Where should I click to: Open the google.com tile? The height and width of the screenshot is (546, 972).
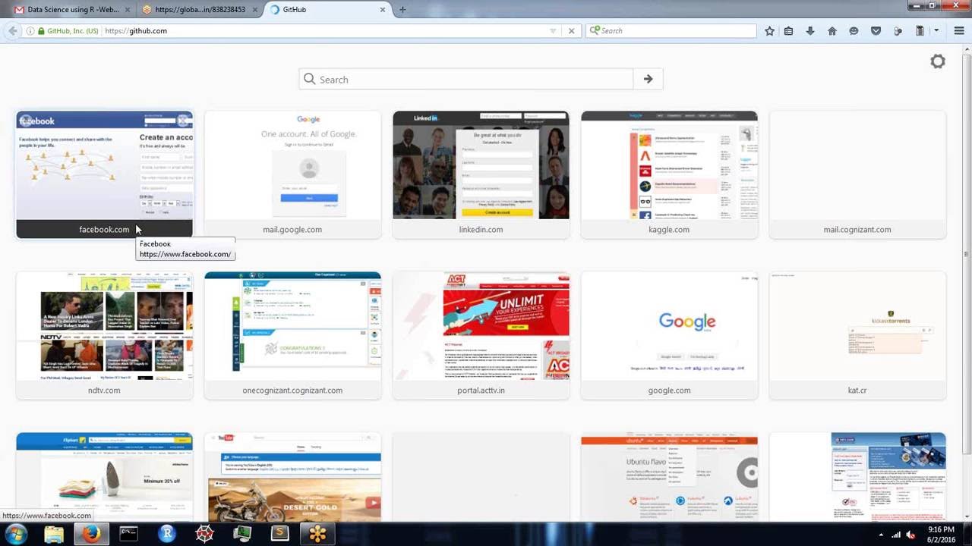669,335
